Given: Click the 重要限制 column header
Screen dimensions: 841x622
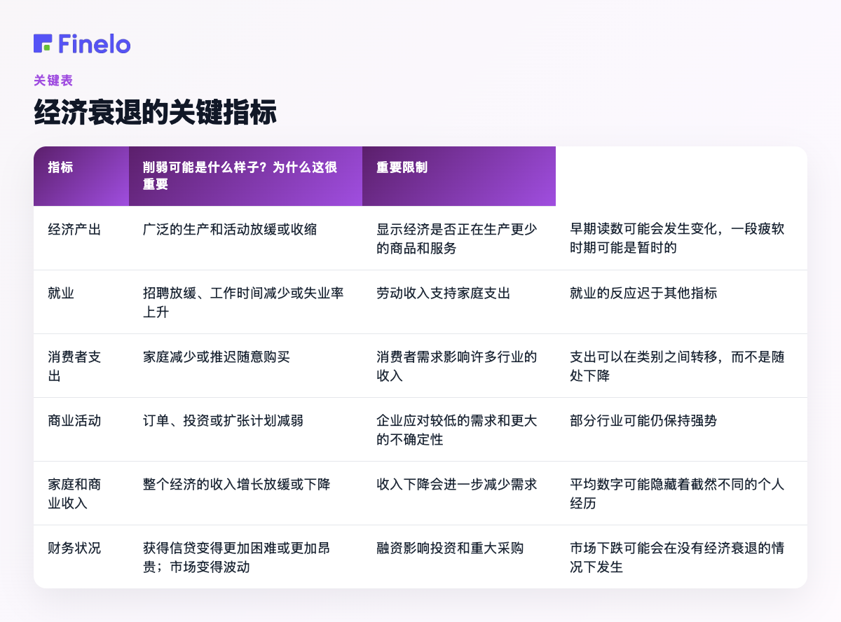Looking at the screenshot, I should point(459,176).
